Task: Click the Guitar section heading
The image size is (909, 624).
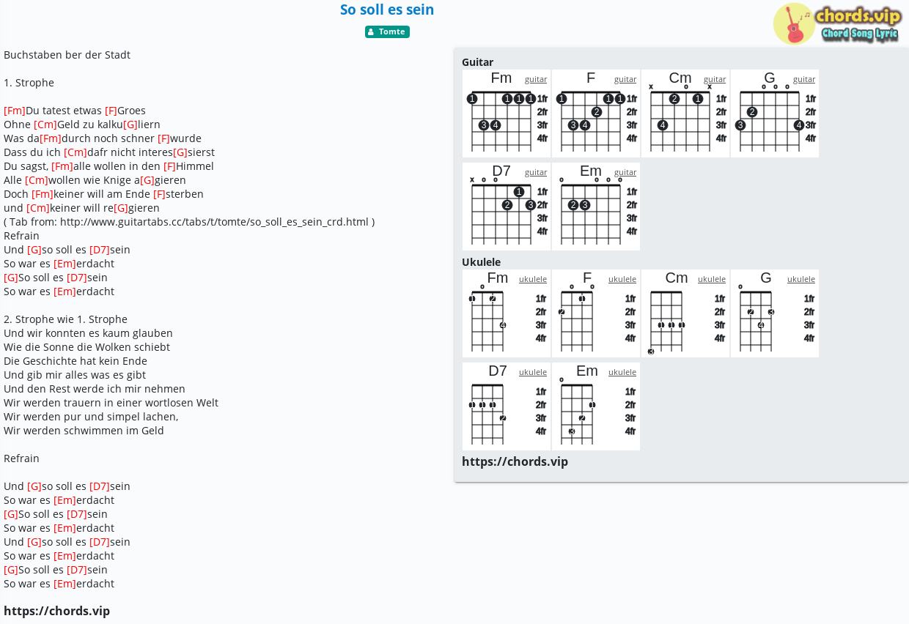Action: [x=477, y=62]
